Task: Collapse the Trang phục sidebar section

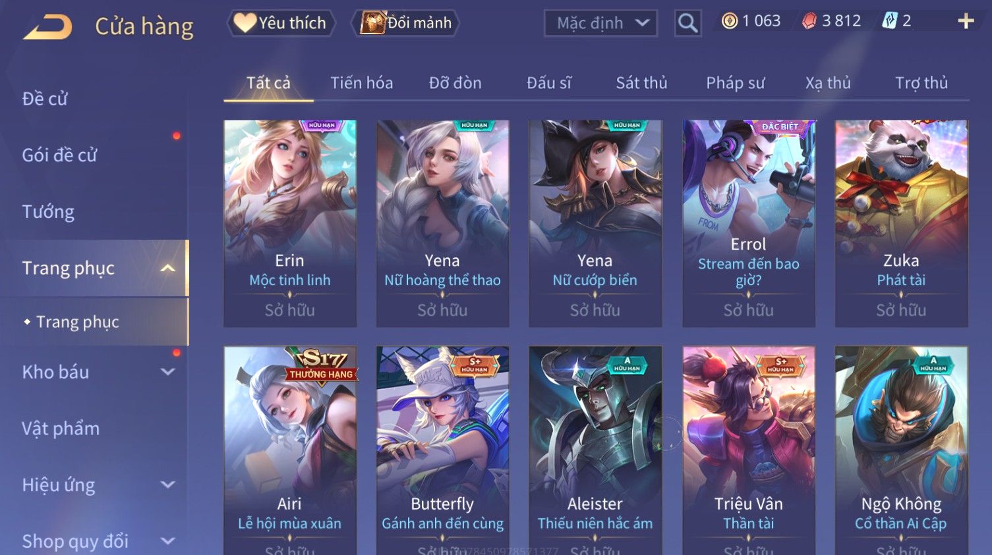Action: (168, 268)
